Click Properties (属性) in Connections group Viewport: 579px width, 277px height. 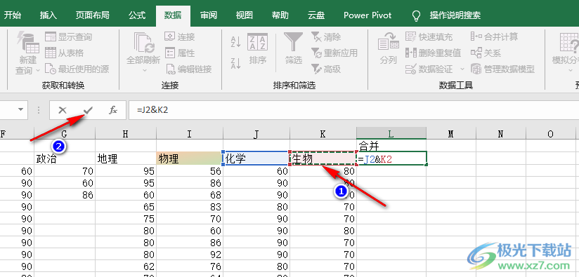(180, 53)
